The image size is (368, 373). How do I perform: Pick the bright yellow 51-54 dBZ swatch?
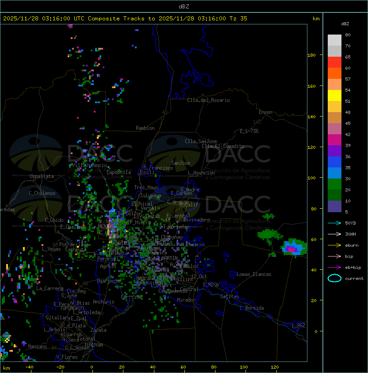click(334, 95)
